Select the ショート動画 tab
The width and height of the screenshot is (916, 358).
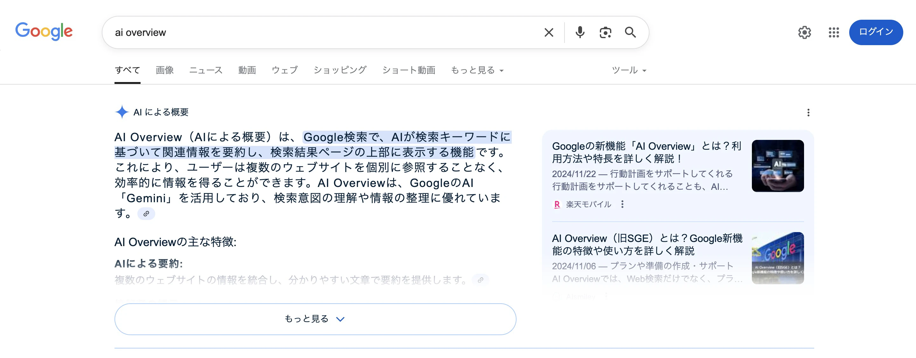point(409,70)
